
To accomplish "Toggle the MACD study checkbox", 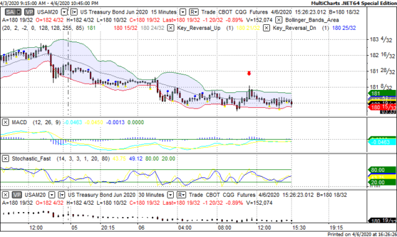I will coord(6,122).
